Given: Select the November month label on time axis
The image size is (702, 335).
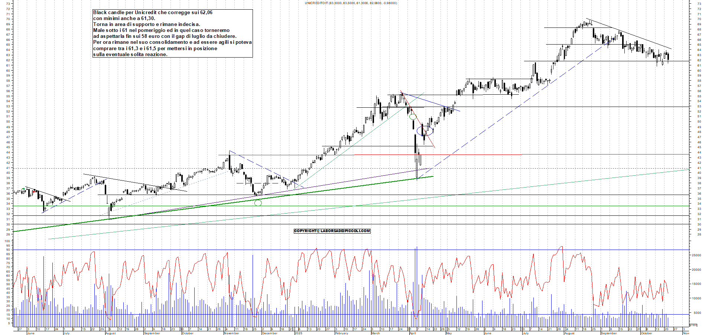Looking at the screenshot, I should point(231,333).
